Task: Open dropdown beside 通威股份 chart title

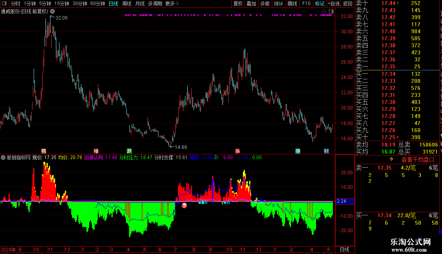Action: (x=52, y=12)
